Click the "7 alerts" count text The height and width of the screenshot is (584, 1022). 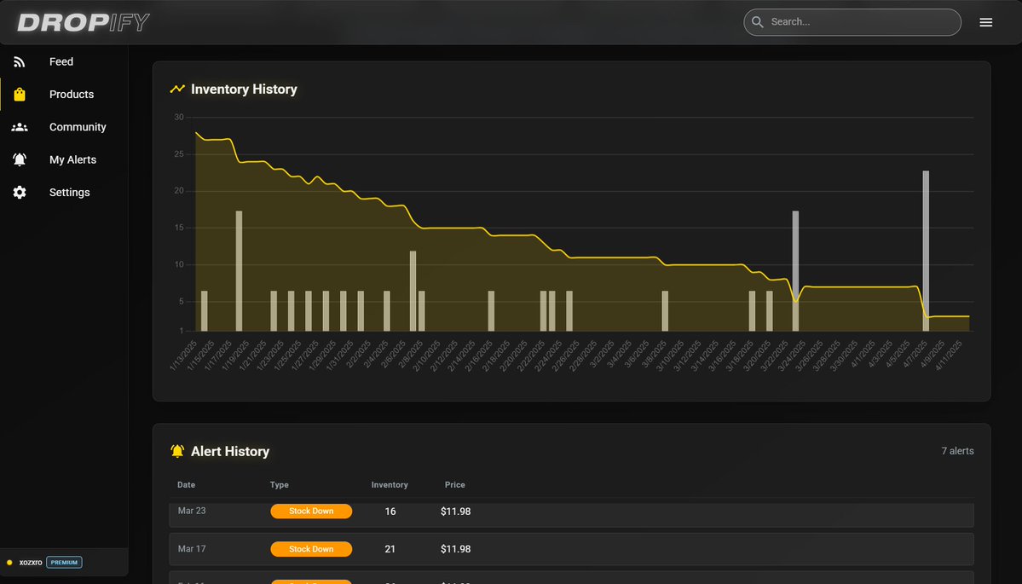point(957,451)
